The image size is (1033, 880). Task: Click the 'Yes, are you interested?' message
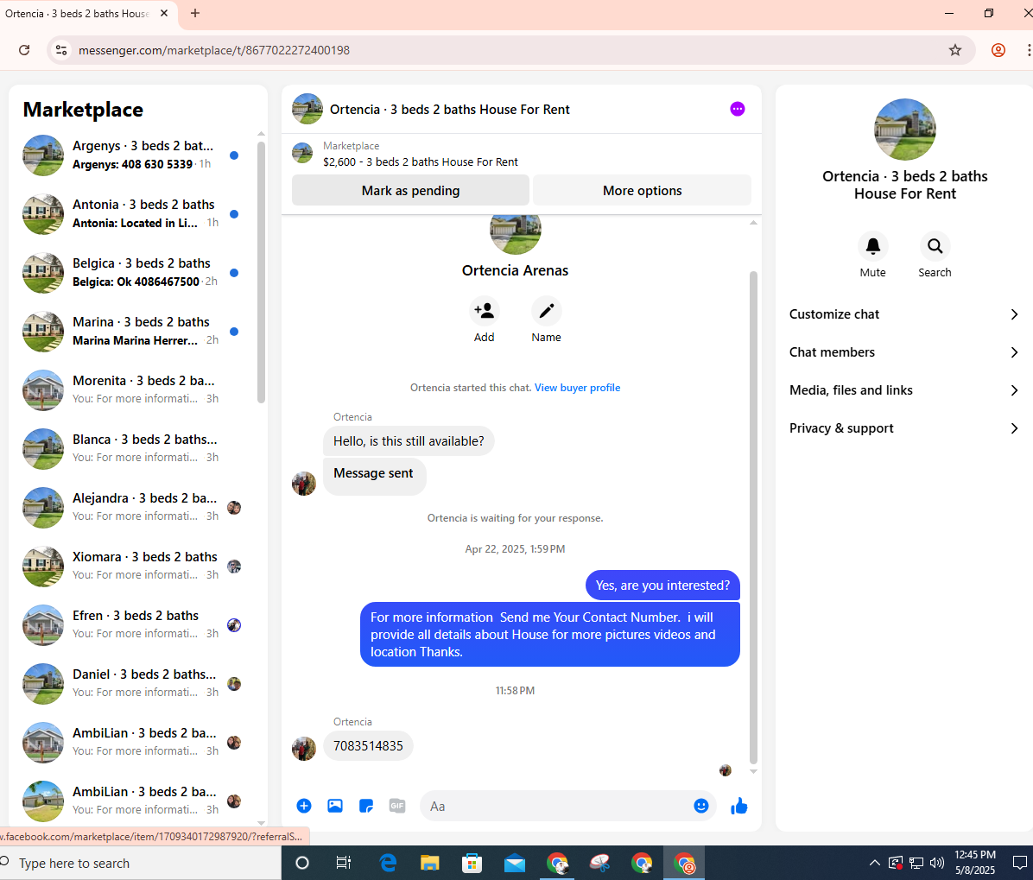click(662, 585)
